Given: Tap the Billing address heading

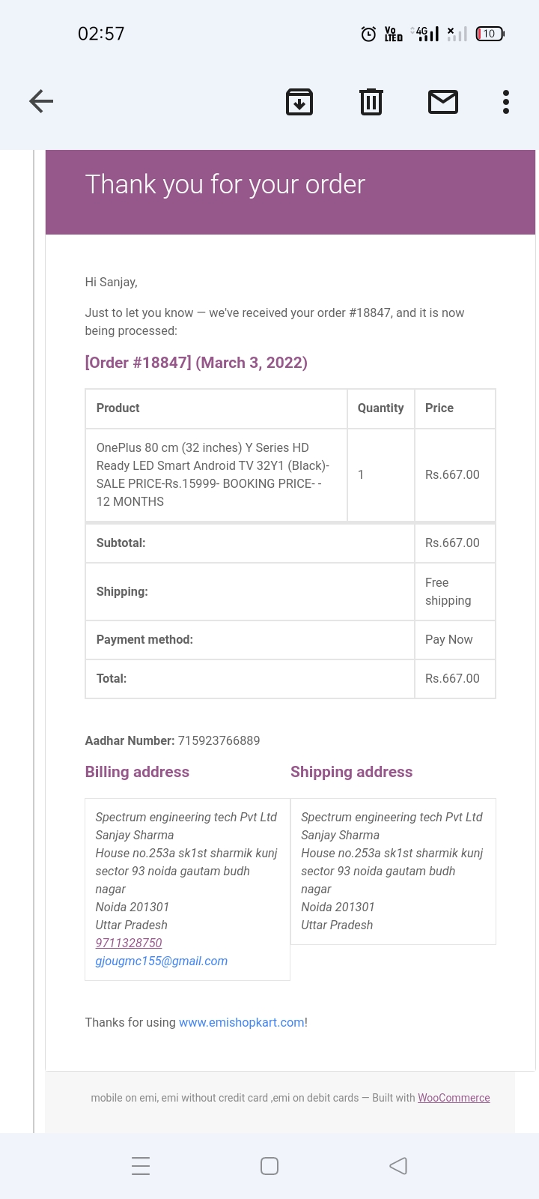Looking at the screenshot, I should tap(137, 772).
